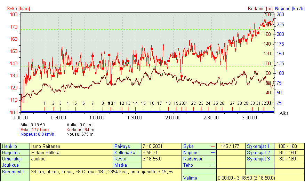This screenshot has width=305, height=182.
Task: Click the blue Nopeus line indicator
Action: [212, 153]
